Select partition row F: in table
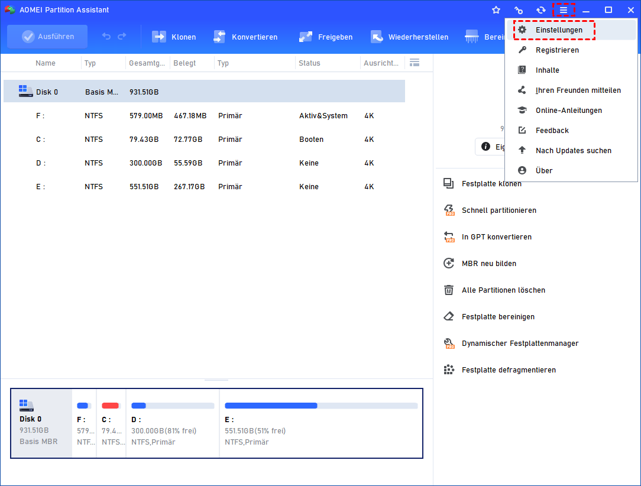The width and height of the screenshot is (641, 486). (x=204, y=116)
